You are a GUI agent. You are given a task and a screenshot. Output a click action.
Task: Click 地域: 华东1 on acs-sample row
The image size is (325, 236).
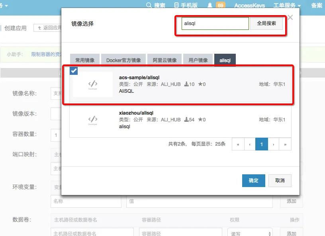(272, 84)
